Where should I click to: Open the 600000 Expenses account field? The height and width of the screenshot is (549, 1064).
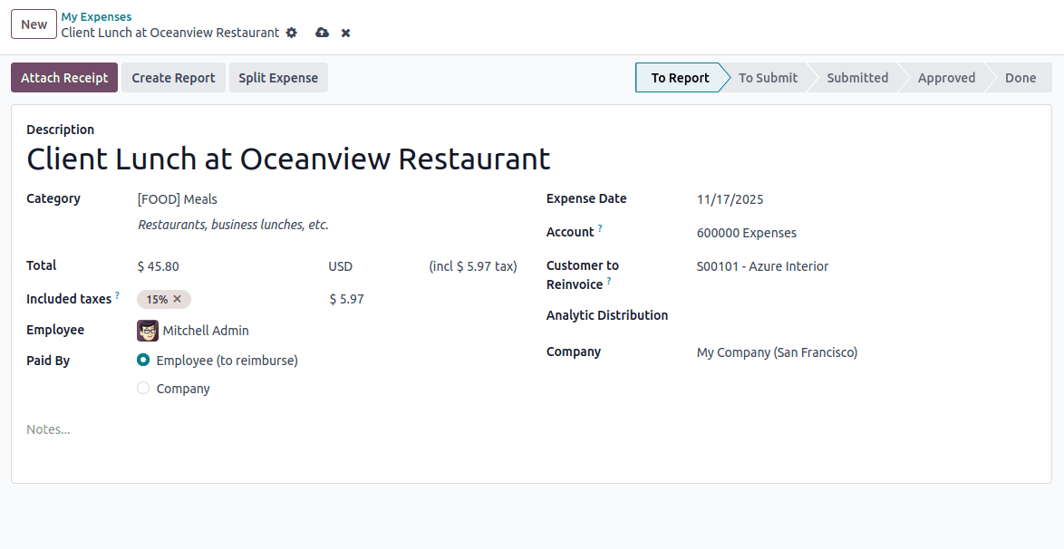point(747,233)
